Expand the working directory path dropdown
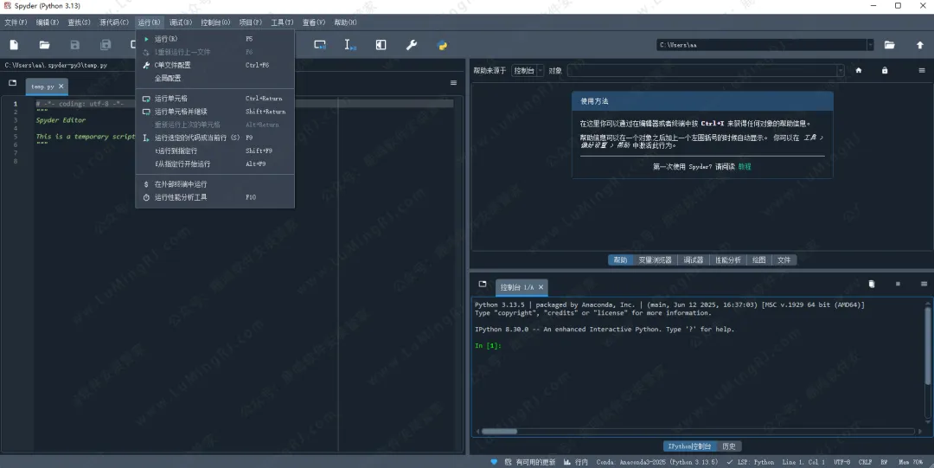The image size is (934, 468). [x=867, y=45]
